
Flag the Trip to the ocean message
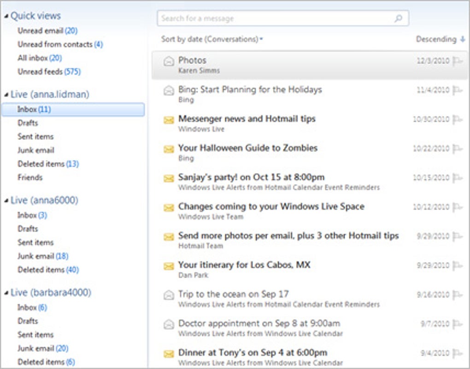pos(458,295)
